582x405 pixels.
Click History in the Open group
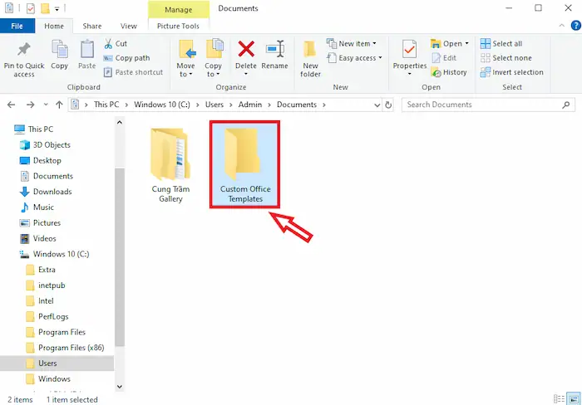[449, 72]
